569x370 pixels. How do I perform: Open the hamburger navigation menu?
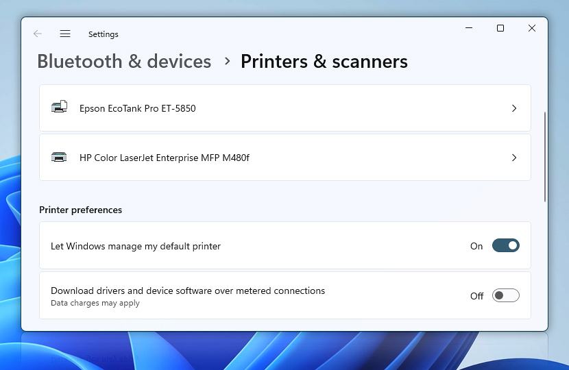coord(65,34)
